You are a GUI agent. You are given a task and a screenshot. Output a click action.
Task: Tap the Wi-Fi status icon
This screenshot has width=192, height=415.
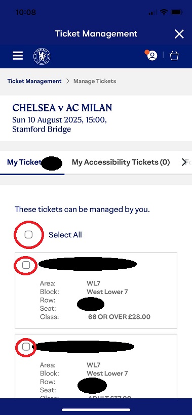pyautogui.click(x=164, y=12)
